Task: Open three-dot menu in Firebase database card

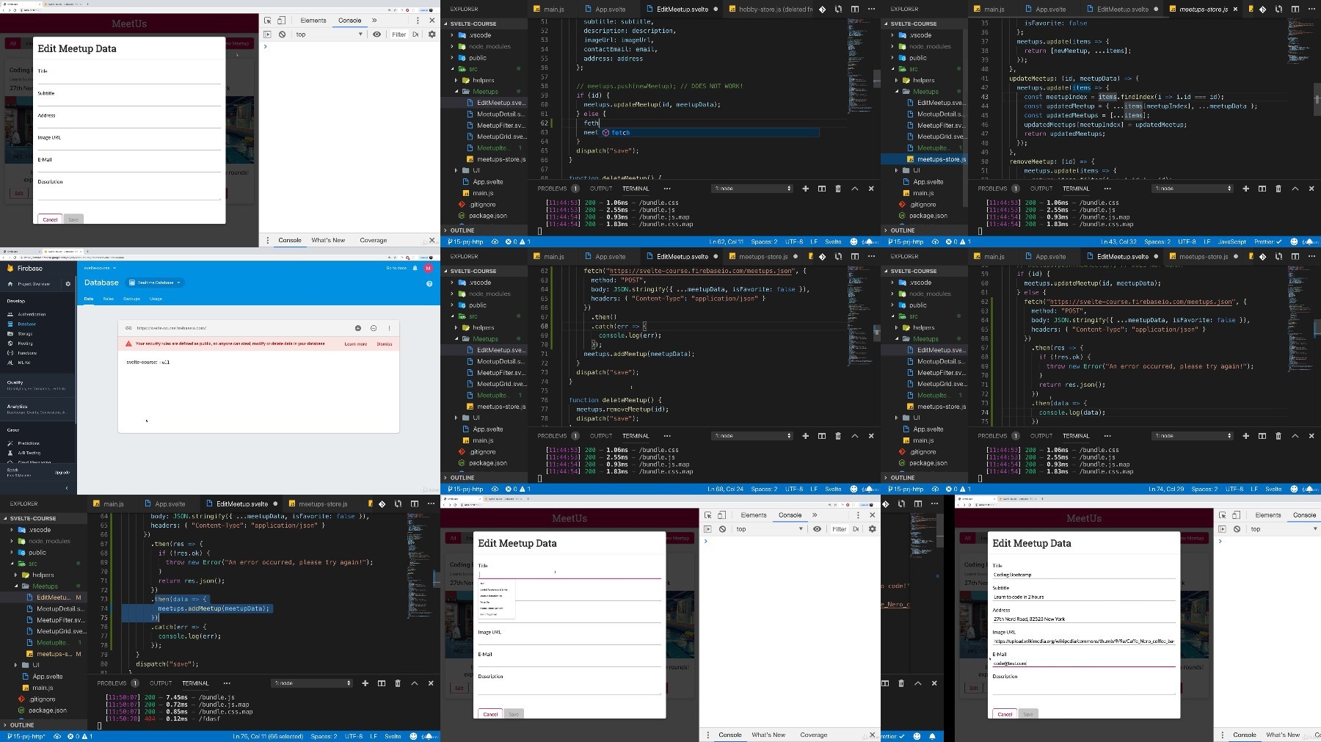Action: [390, 328]
